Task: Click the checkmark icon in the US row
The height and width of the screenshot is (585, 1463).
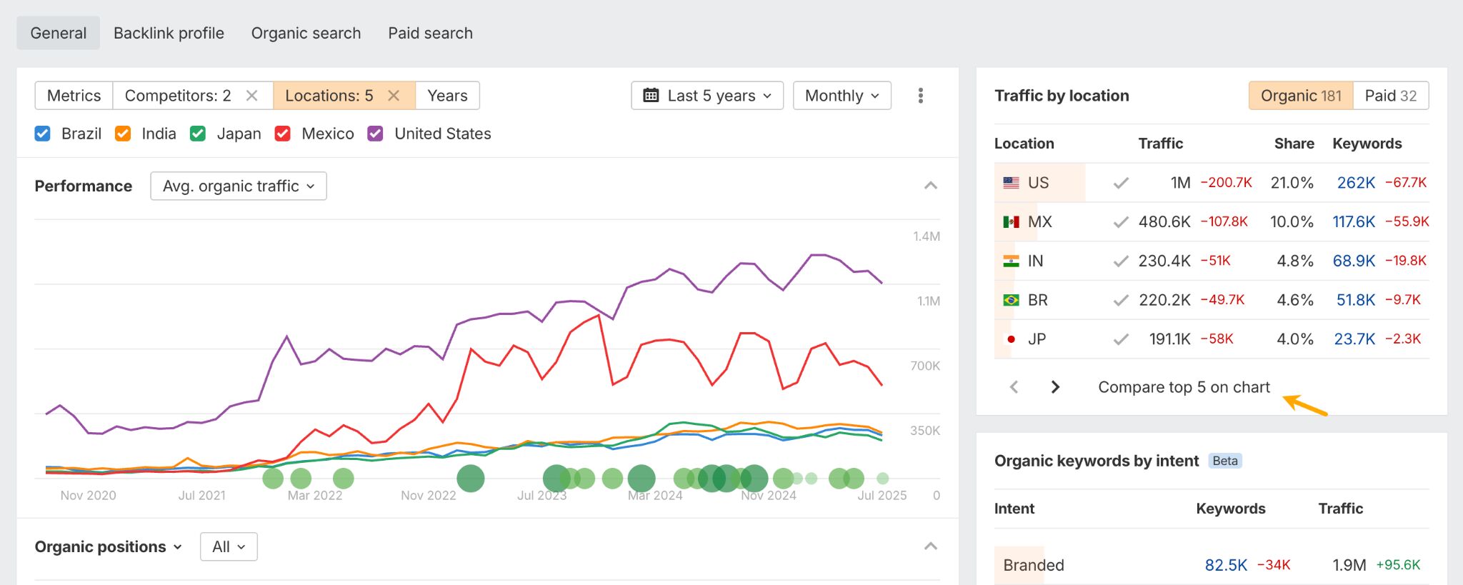Action: point(1121,183)
